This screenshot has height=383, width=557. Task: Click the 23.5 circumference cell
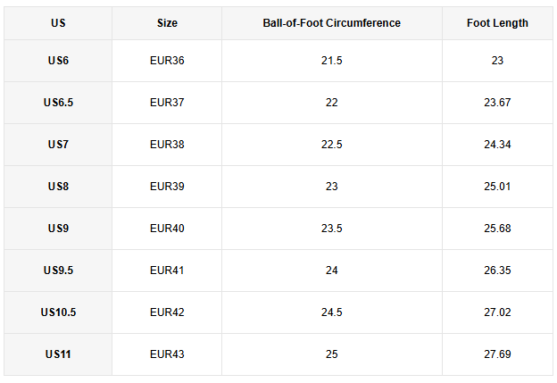click(331, 229)
